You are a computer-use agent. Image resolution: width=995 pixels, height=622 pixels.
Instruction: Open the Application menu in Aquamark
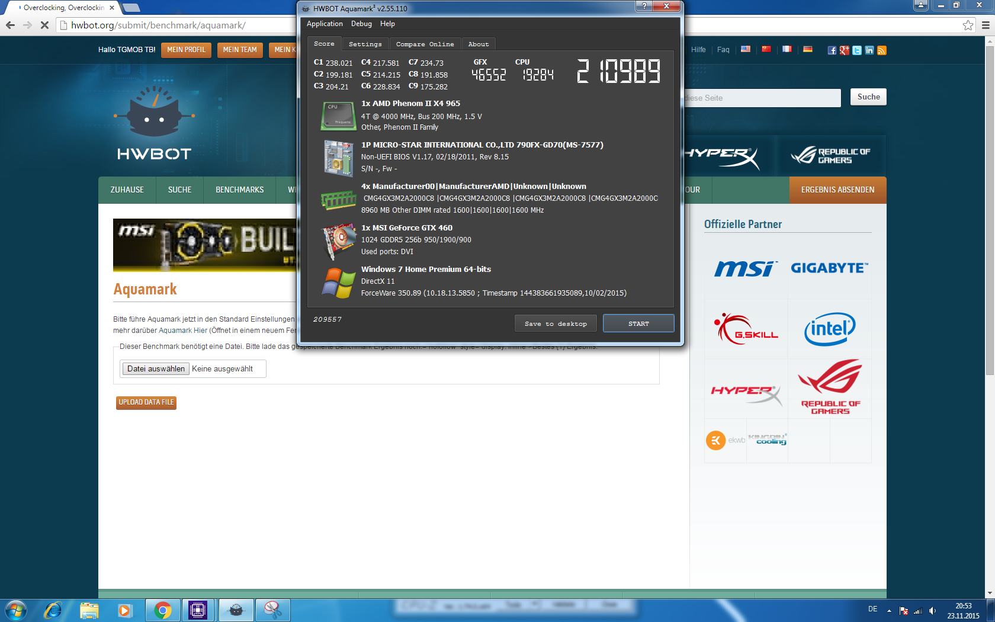pos(325,24)
